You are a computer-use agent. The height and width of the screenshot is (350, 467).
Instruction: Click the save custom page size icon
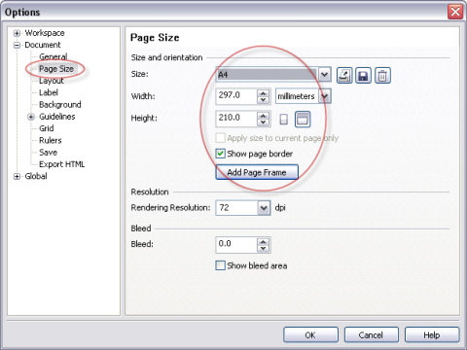click(363, 76)
